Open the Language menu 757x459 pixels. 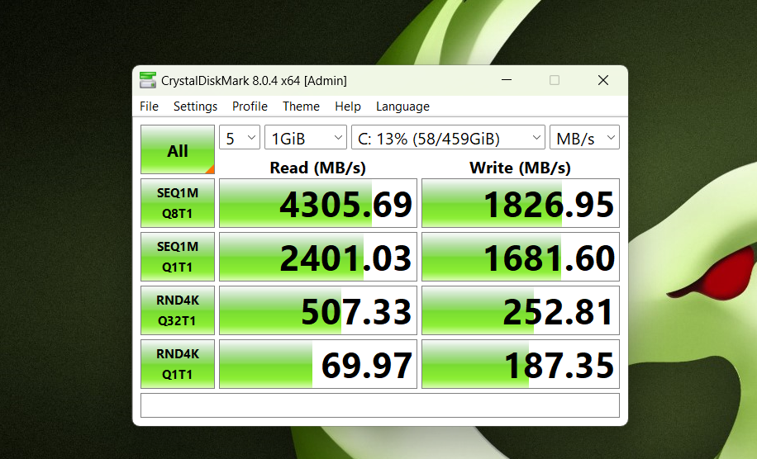pyautogui.click(x=402, y=106)
